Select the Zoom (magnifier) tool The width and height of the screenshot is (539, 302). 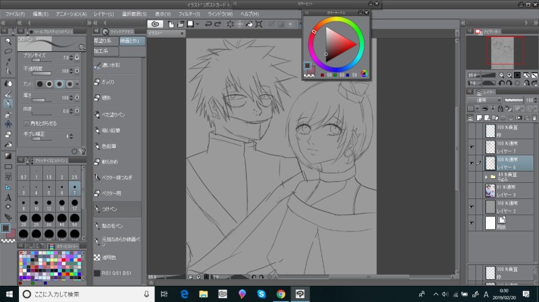8,42
